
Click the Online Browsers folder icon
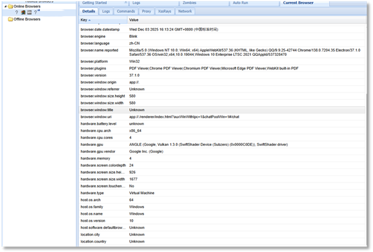coord(11,6)
